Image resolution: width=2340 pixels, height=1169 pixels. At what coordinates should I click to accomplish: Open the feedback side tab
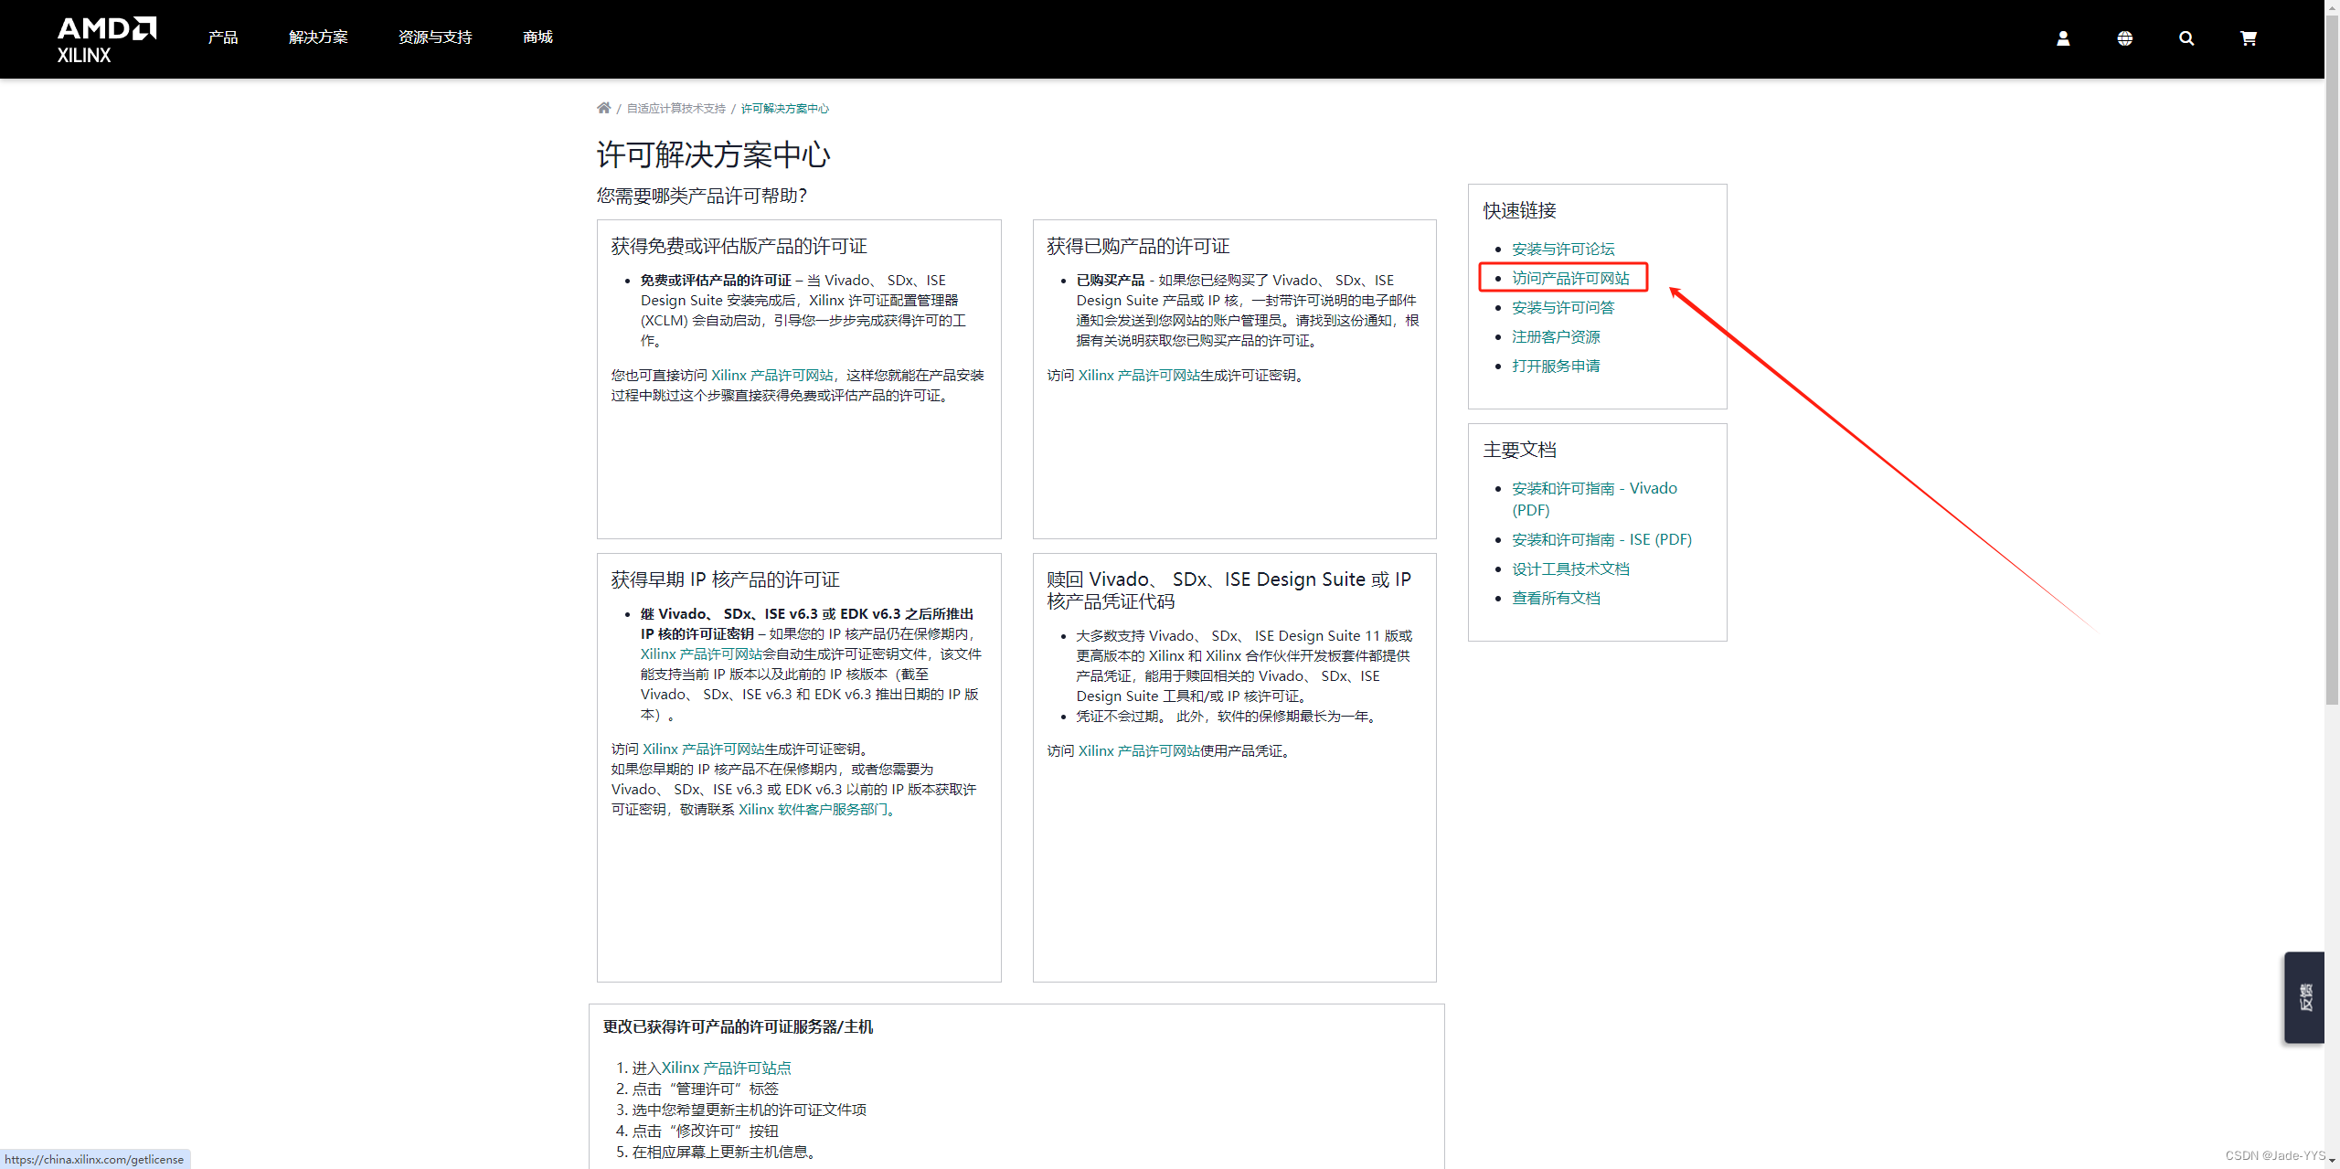tap(2304, 997)
